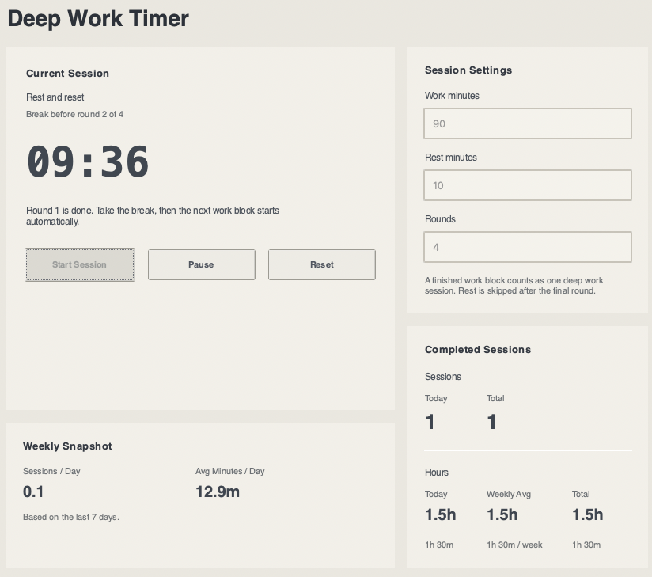
Task: Pause the running timer
Action: [201, 264]
